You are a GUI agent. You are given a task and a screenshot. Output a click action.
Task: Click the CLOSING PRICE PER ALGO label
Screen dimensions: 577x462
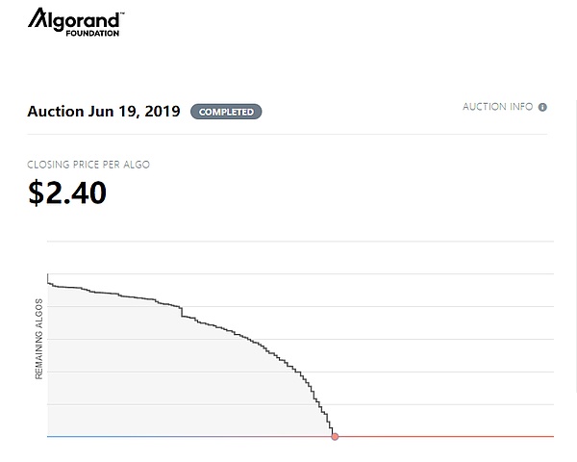pyautogui.click(x=88, y=165)
